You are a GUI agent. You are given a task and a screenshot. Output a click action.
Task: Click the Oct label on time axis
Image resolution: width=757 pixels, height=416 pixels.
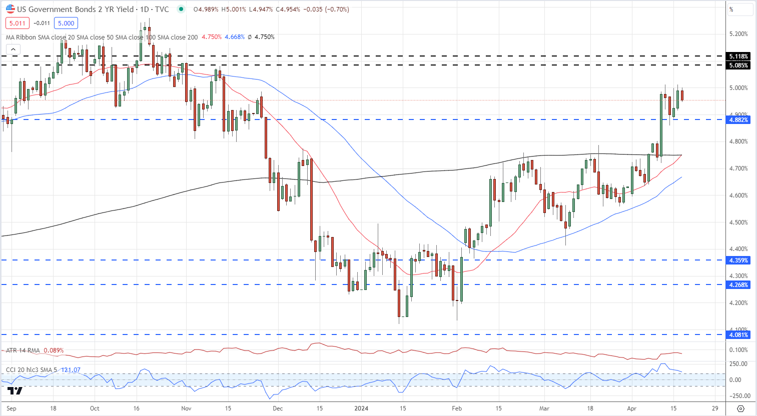coord(95,408)
